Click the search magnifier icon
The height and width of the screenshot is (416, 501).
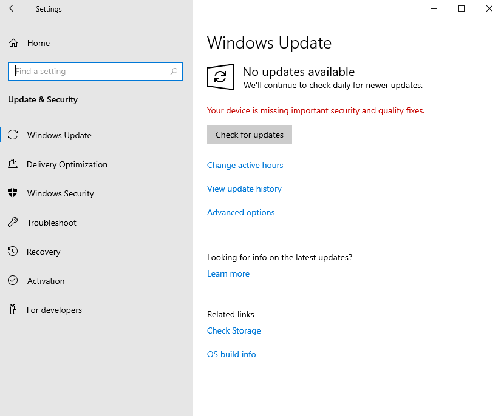[x=174, y=71]
